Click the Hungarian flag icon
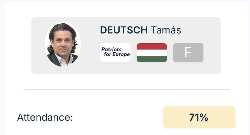Viewport: 250px width, 135px height. [152, 53]
